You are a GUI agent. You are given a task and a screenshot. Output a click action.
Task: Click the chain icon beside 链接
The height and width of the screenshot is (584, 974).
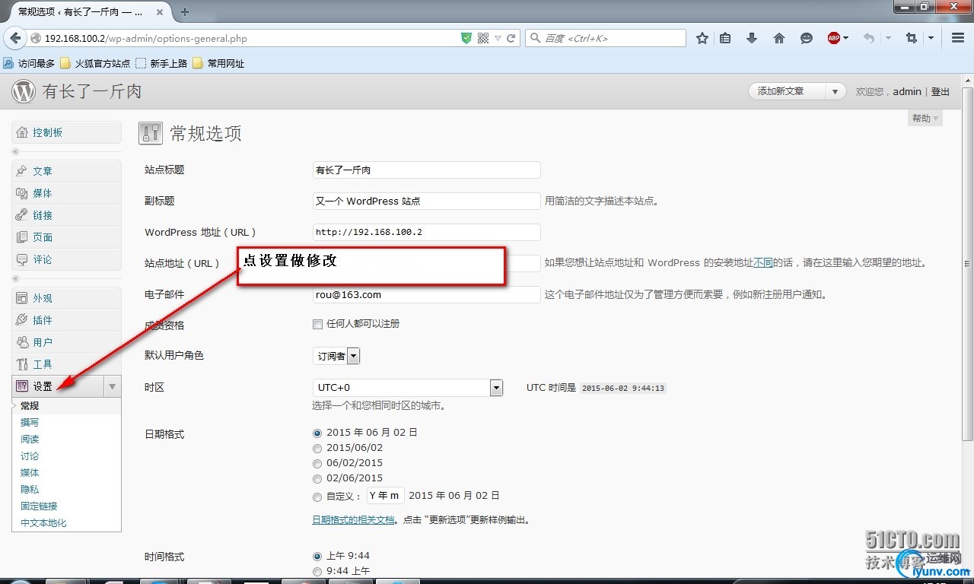coord(22,215)
